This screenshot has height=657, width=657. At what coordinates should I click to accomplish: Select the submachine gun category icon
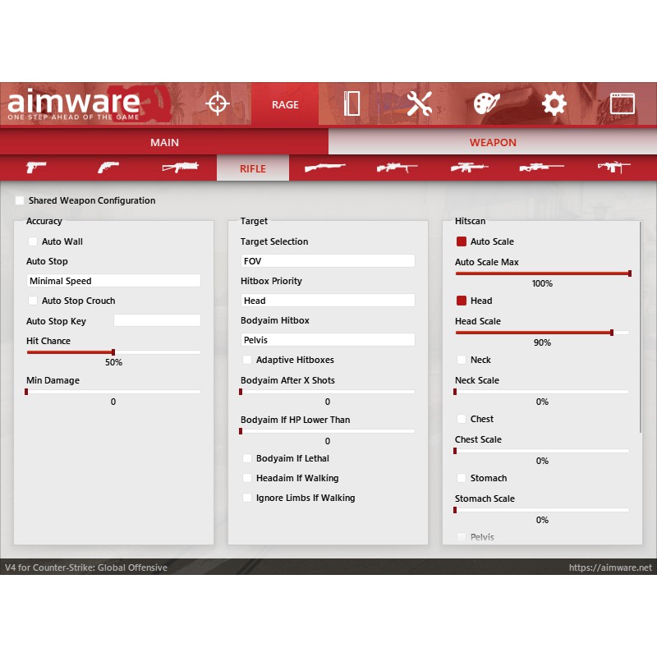(x=180, y=168)
